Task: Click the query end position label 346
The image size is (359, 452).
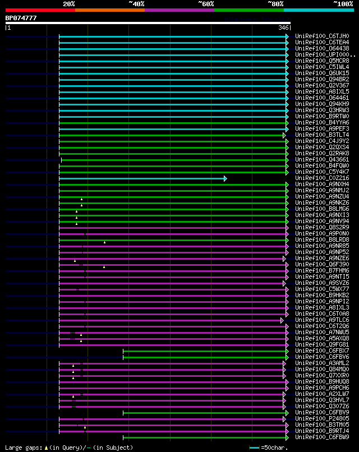Action: (283, 27)
